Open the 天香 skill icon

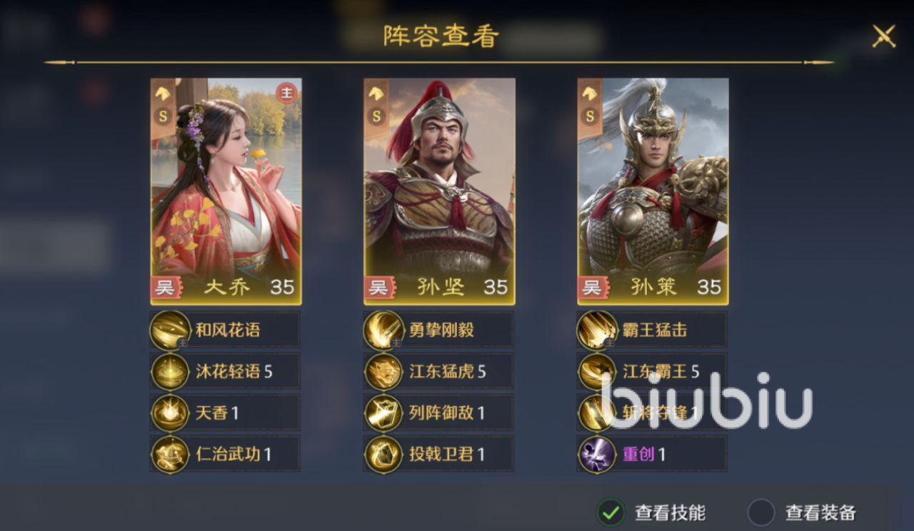171,413
